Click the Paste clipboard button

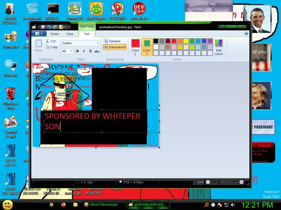click(38, 45)
